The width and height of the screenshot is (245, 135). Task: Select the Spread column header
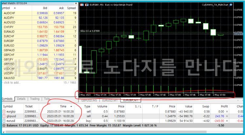(x=71, y=8)
